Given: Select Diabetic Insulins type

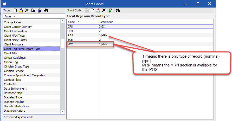Looking at the screenshot, I should [32, 102].
